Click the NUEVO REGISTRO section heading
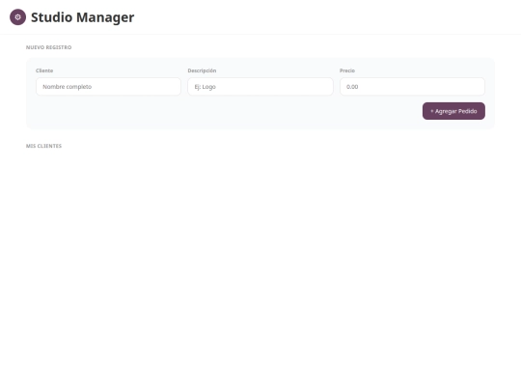The width and height of the screenshot is (521, 391). [x=49, y=47]
